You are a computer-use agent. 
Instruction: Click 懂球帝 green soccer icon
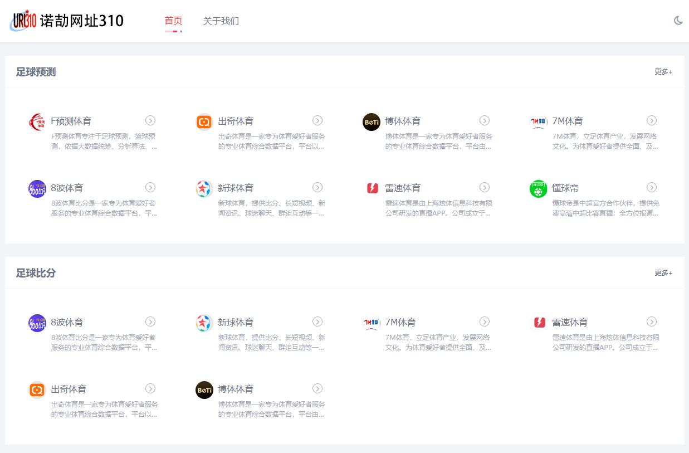tap(539, 189)
